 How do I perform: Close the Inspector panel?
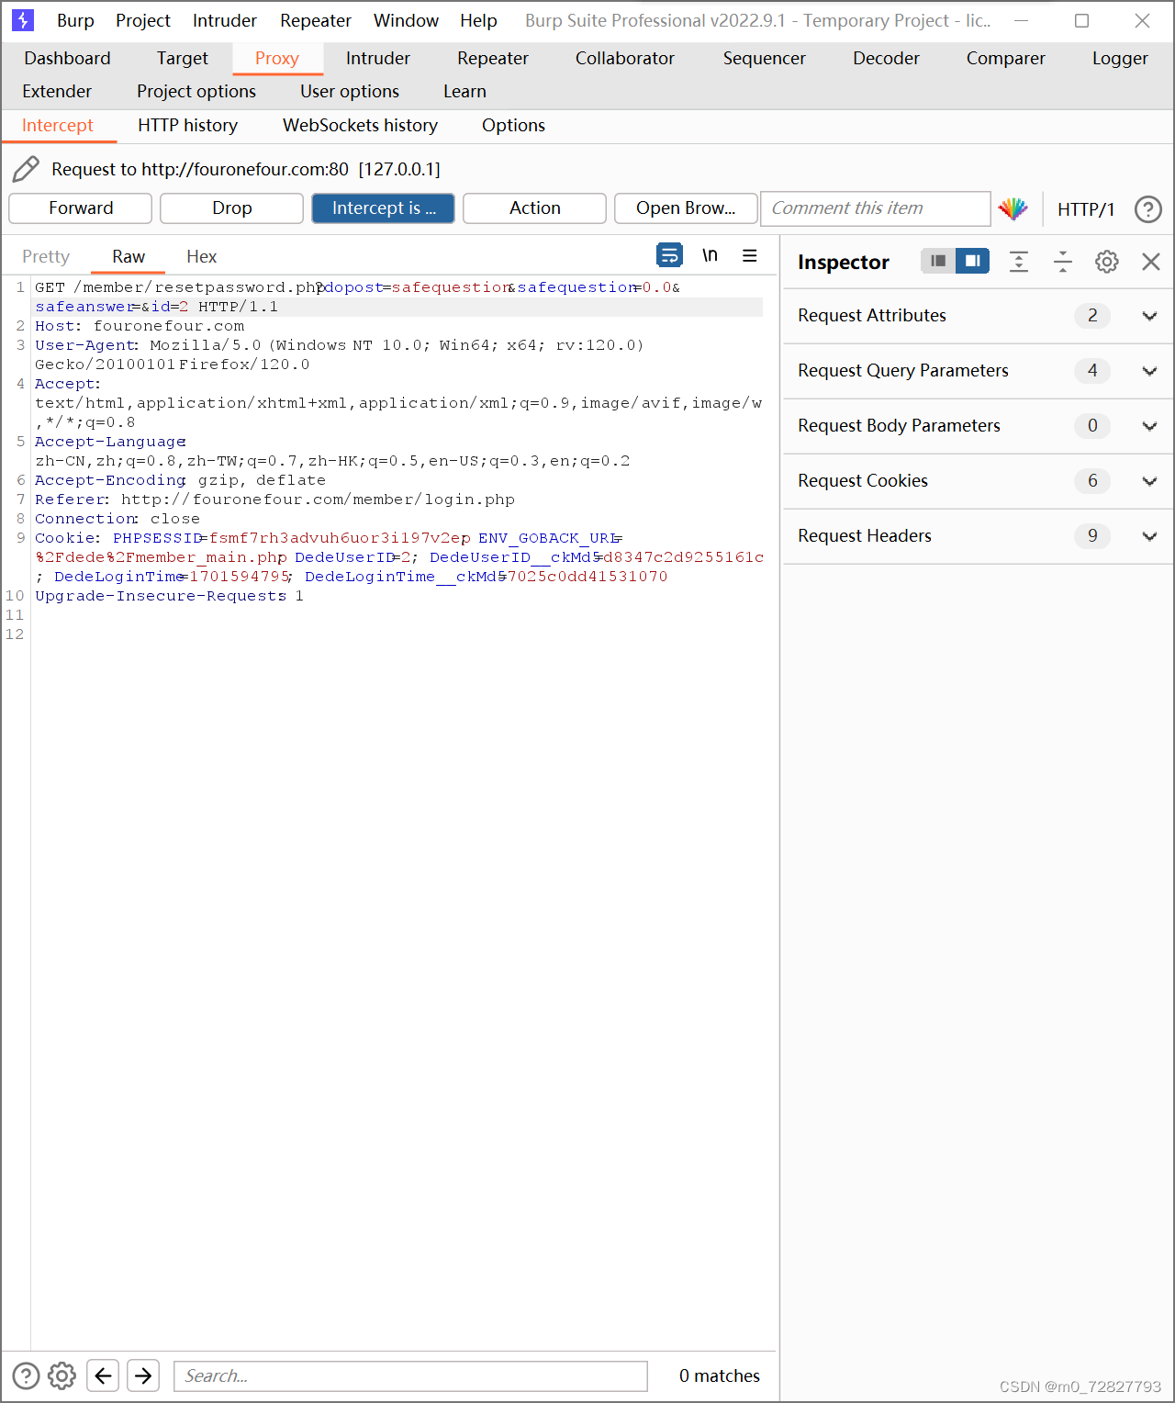coord(1151,262)
